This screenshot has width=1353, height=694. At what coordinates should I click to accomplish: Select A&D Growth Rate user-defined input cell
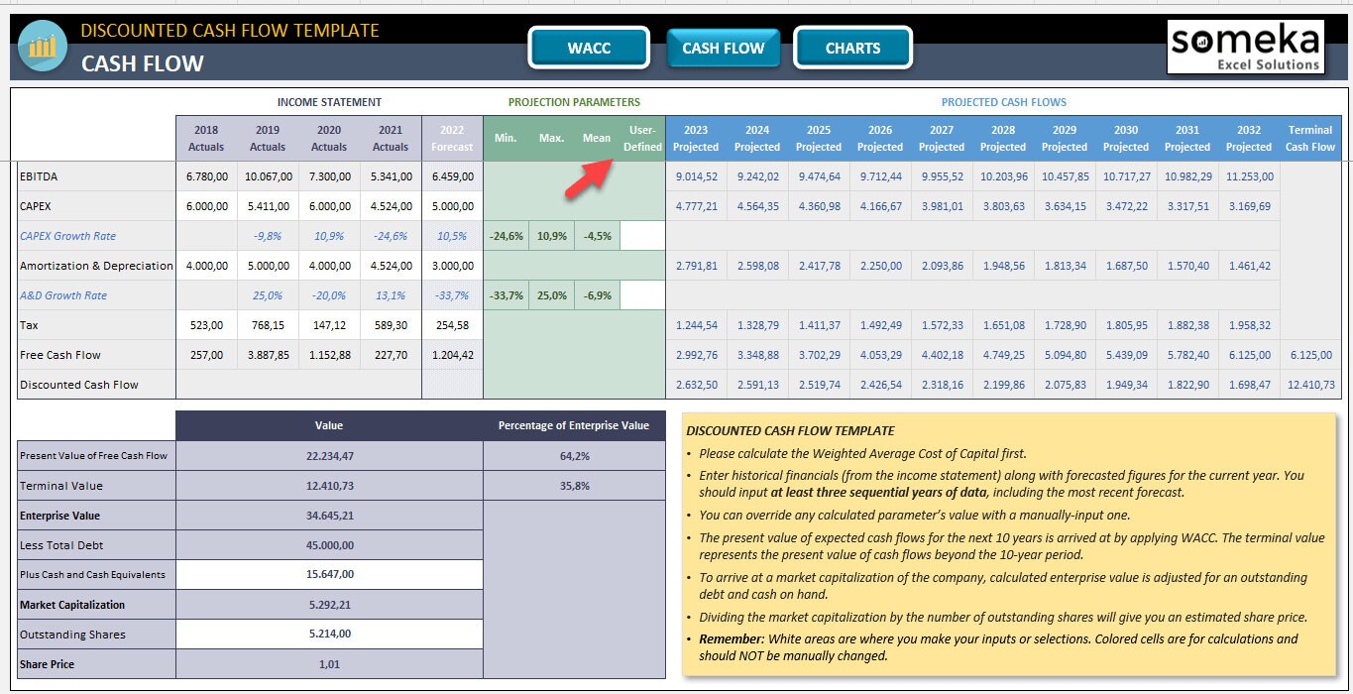(x=642, y=295)
